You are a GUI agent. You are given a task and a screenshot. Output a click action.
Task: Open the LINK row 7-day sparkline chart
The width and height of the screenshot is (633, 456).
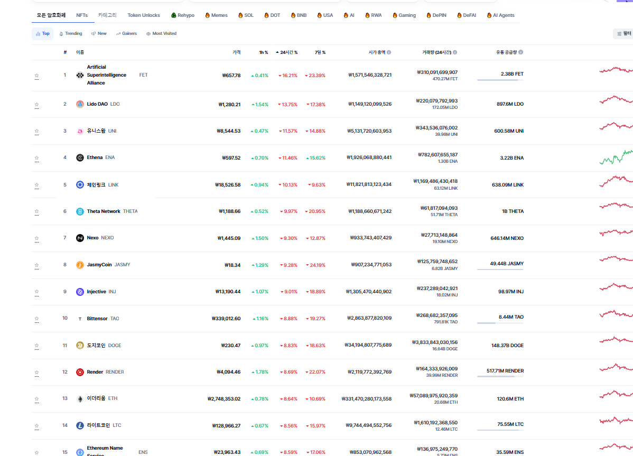coord(616,182)
